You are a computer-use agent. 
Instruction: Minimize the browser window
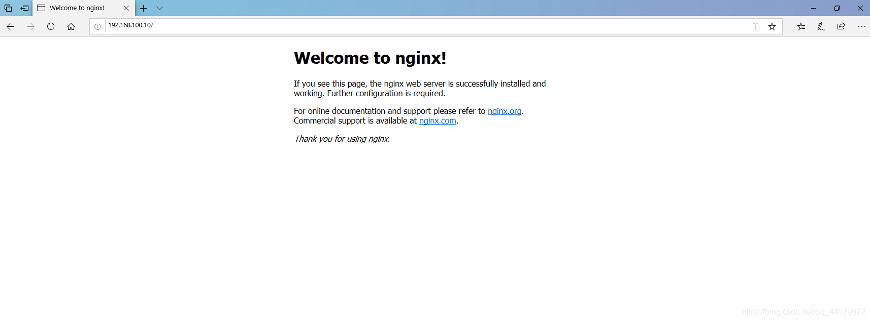(x=814, y=8)
